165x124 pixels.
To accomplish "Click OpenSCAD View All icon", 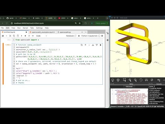I will [x=124, y=80].
